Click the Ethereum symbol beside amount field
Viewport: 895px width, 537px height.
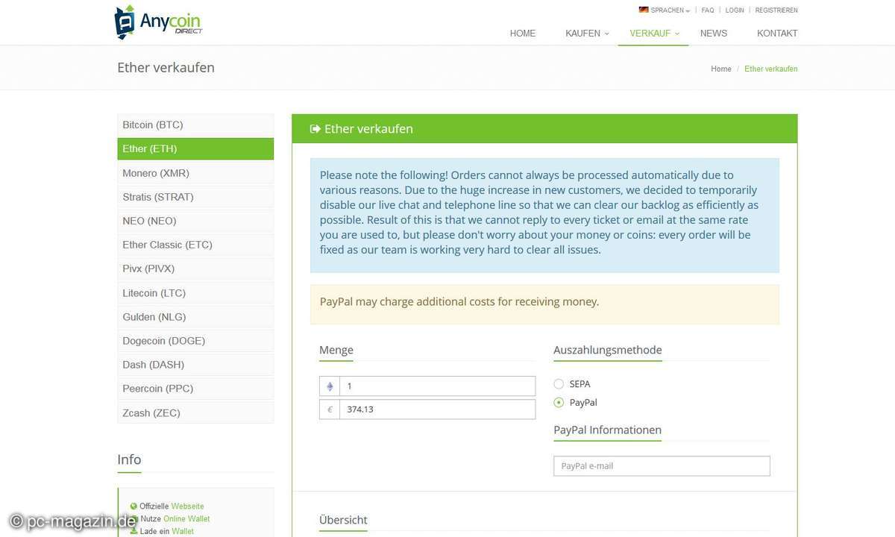[330, 386]
